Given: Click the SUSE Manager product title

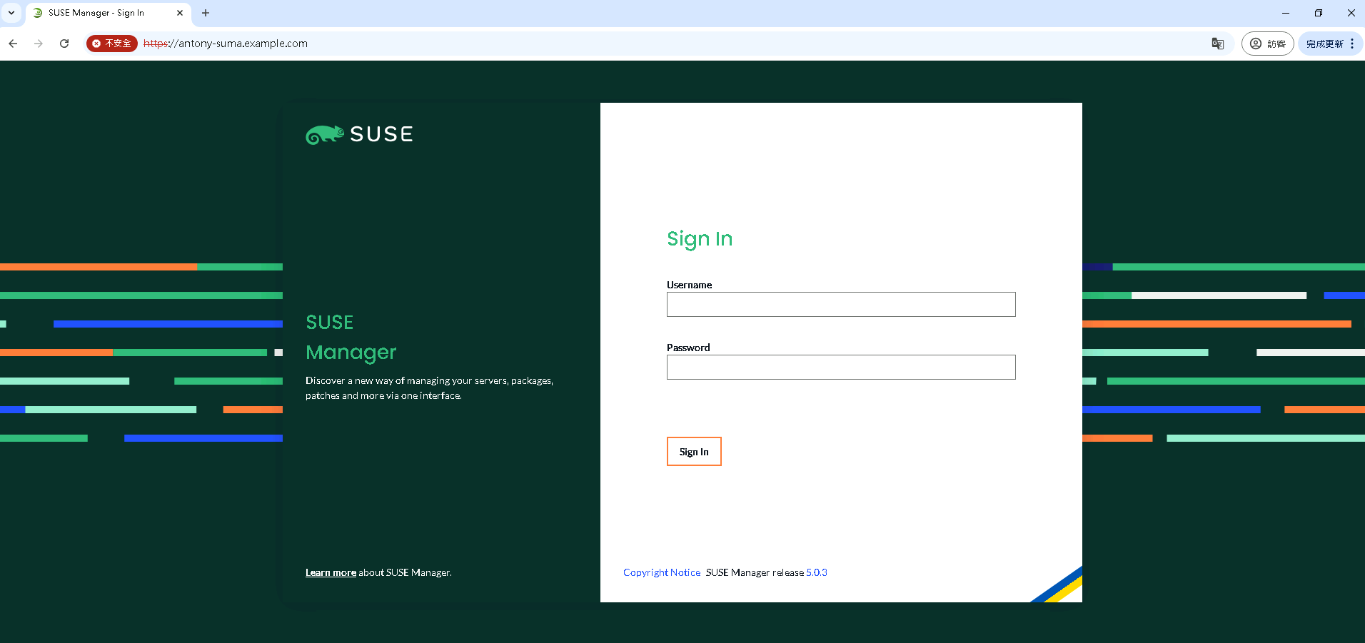Looking at the screenshot, I should (x=351, y=337).
